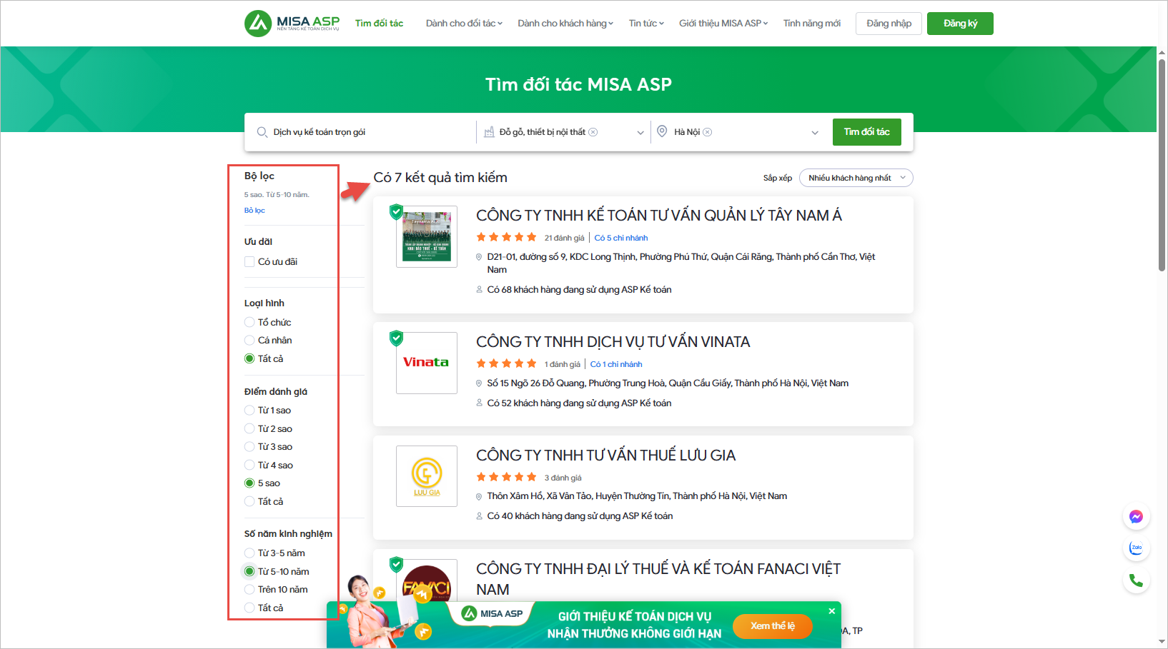
Task: Open Giới thiệu MISA ASP menu
Action: 723,24
